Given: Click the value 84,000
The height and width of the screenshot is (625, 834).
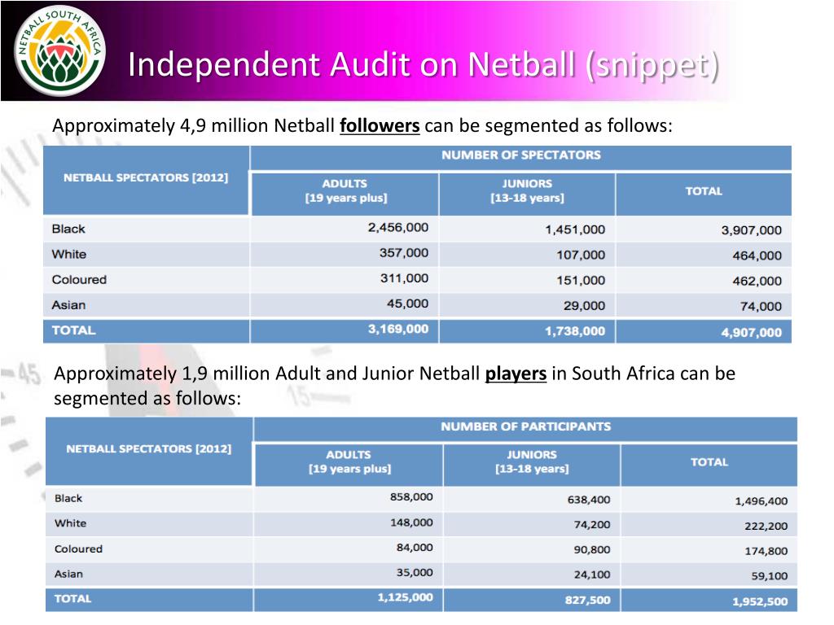Looking at the screenshot, I should [415, 548].
